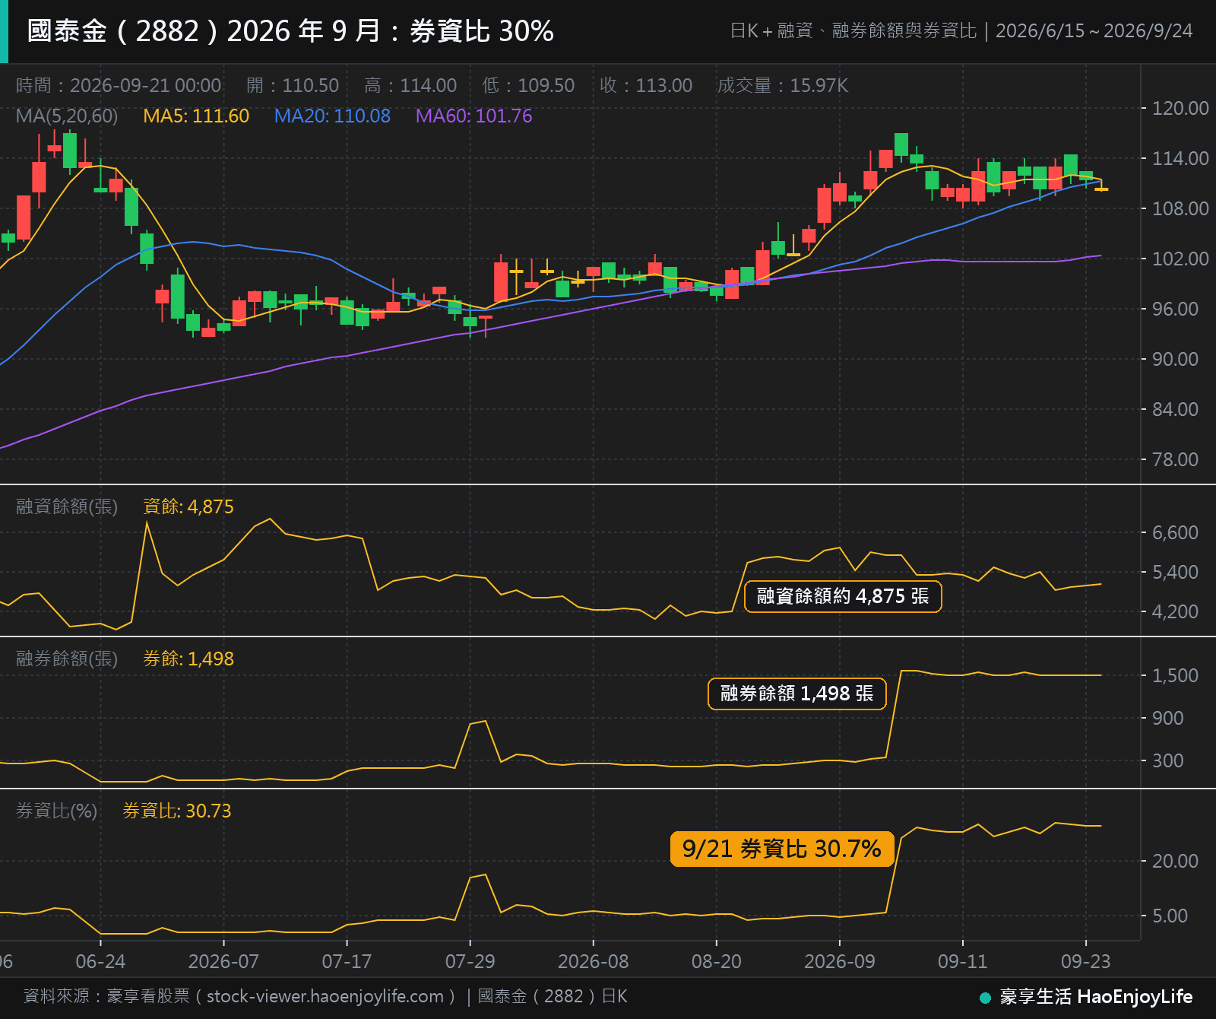Click the 2026-07 date axis tick
Screen dimensions: 1216x1019
223,961
